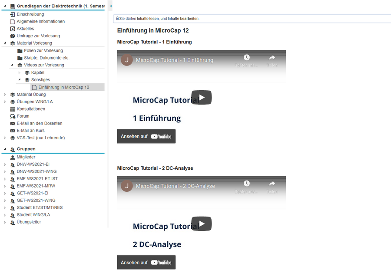This screenshot has width=391, height=276.
Task: Collapse the course root tree arrow
Action: tap(5, 6)
